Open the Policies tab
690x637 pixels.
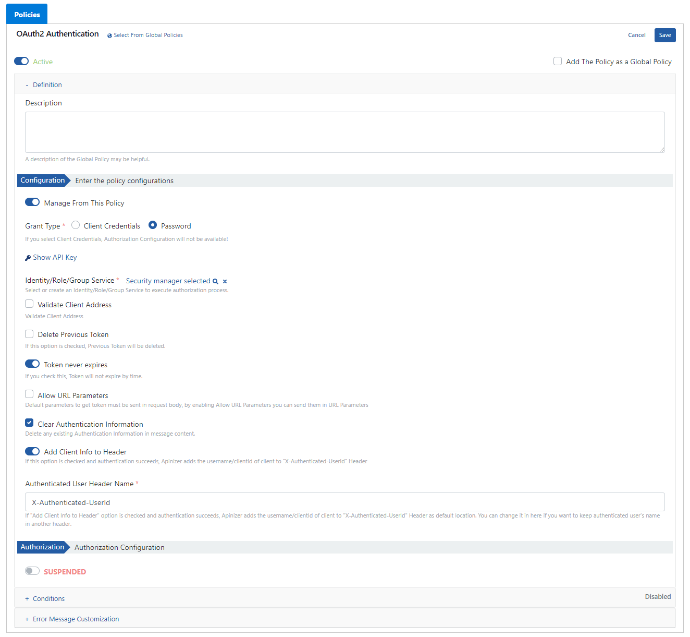point(27,14)
